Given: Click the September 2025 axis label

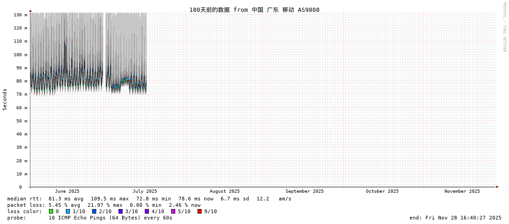Looking at the screenshot, I should pos(304,191).
